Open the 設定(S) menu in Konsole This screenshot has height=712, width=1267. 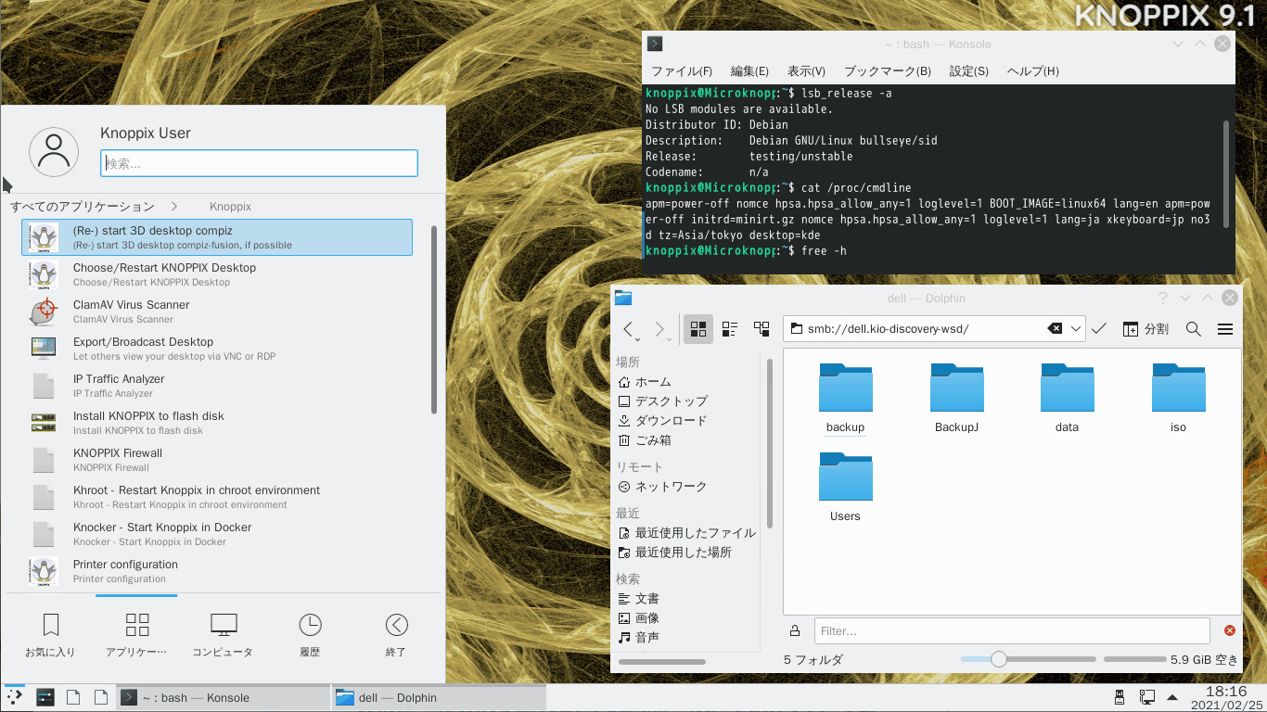tap(968, 70)
